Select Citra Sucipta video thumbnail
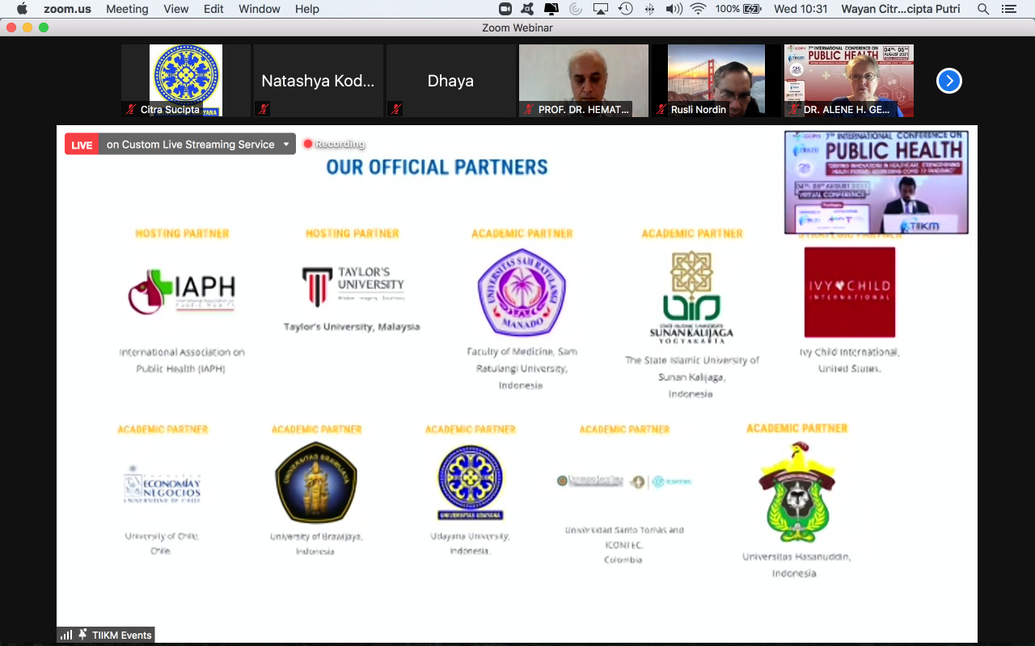The image size is (1035, 646). pos(186,81)
